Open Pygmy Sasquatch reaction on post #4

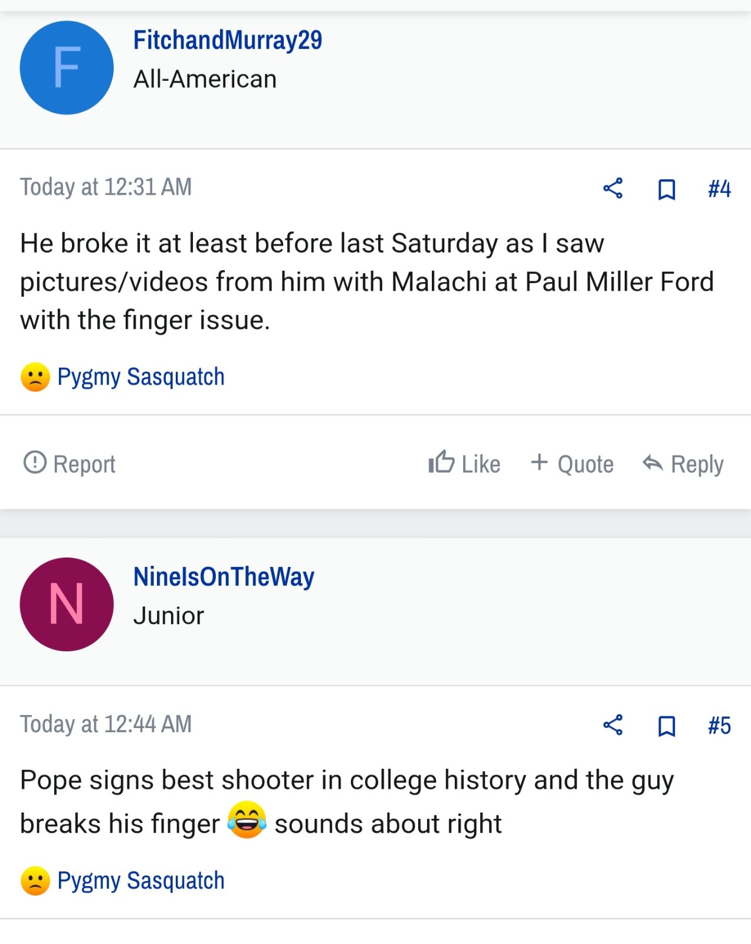(x=141, y=377)
